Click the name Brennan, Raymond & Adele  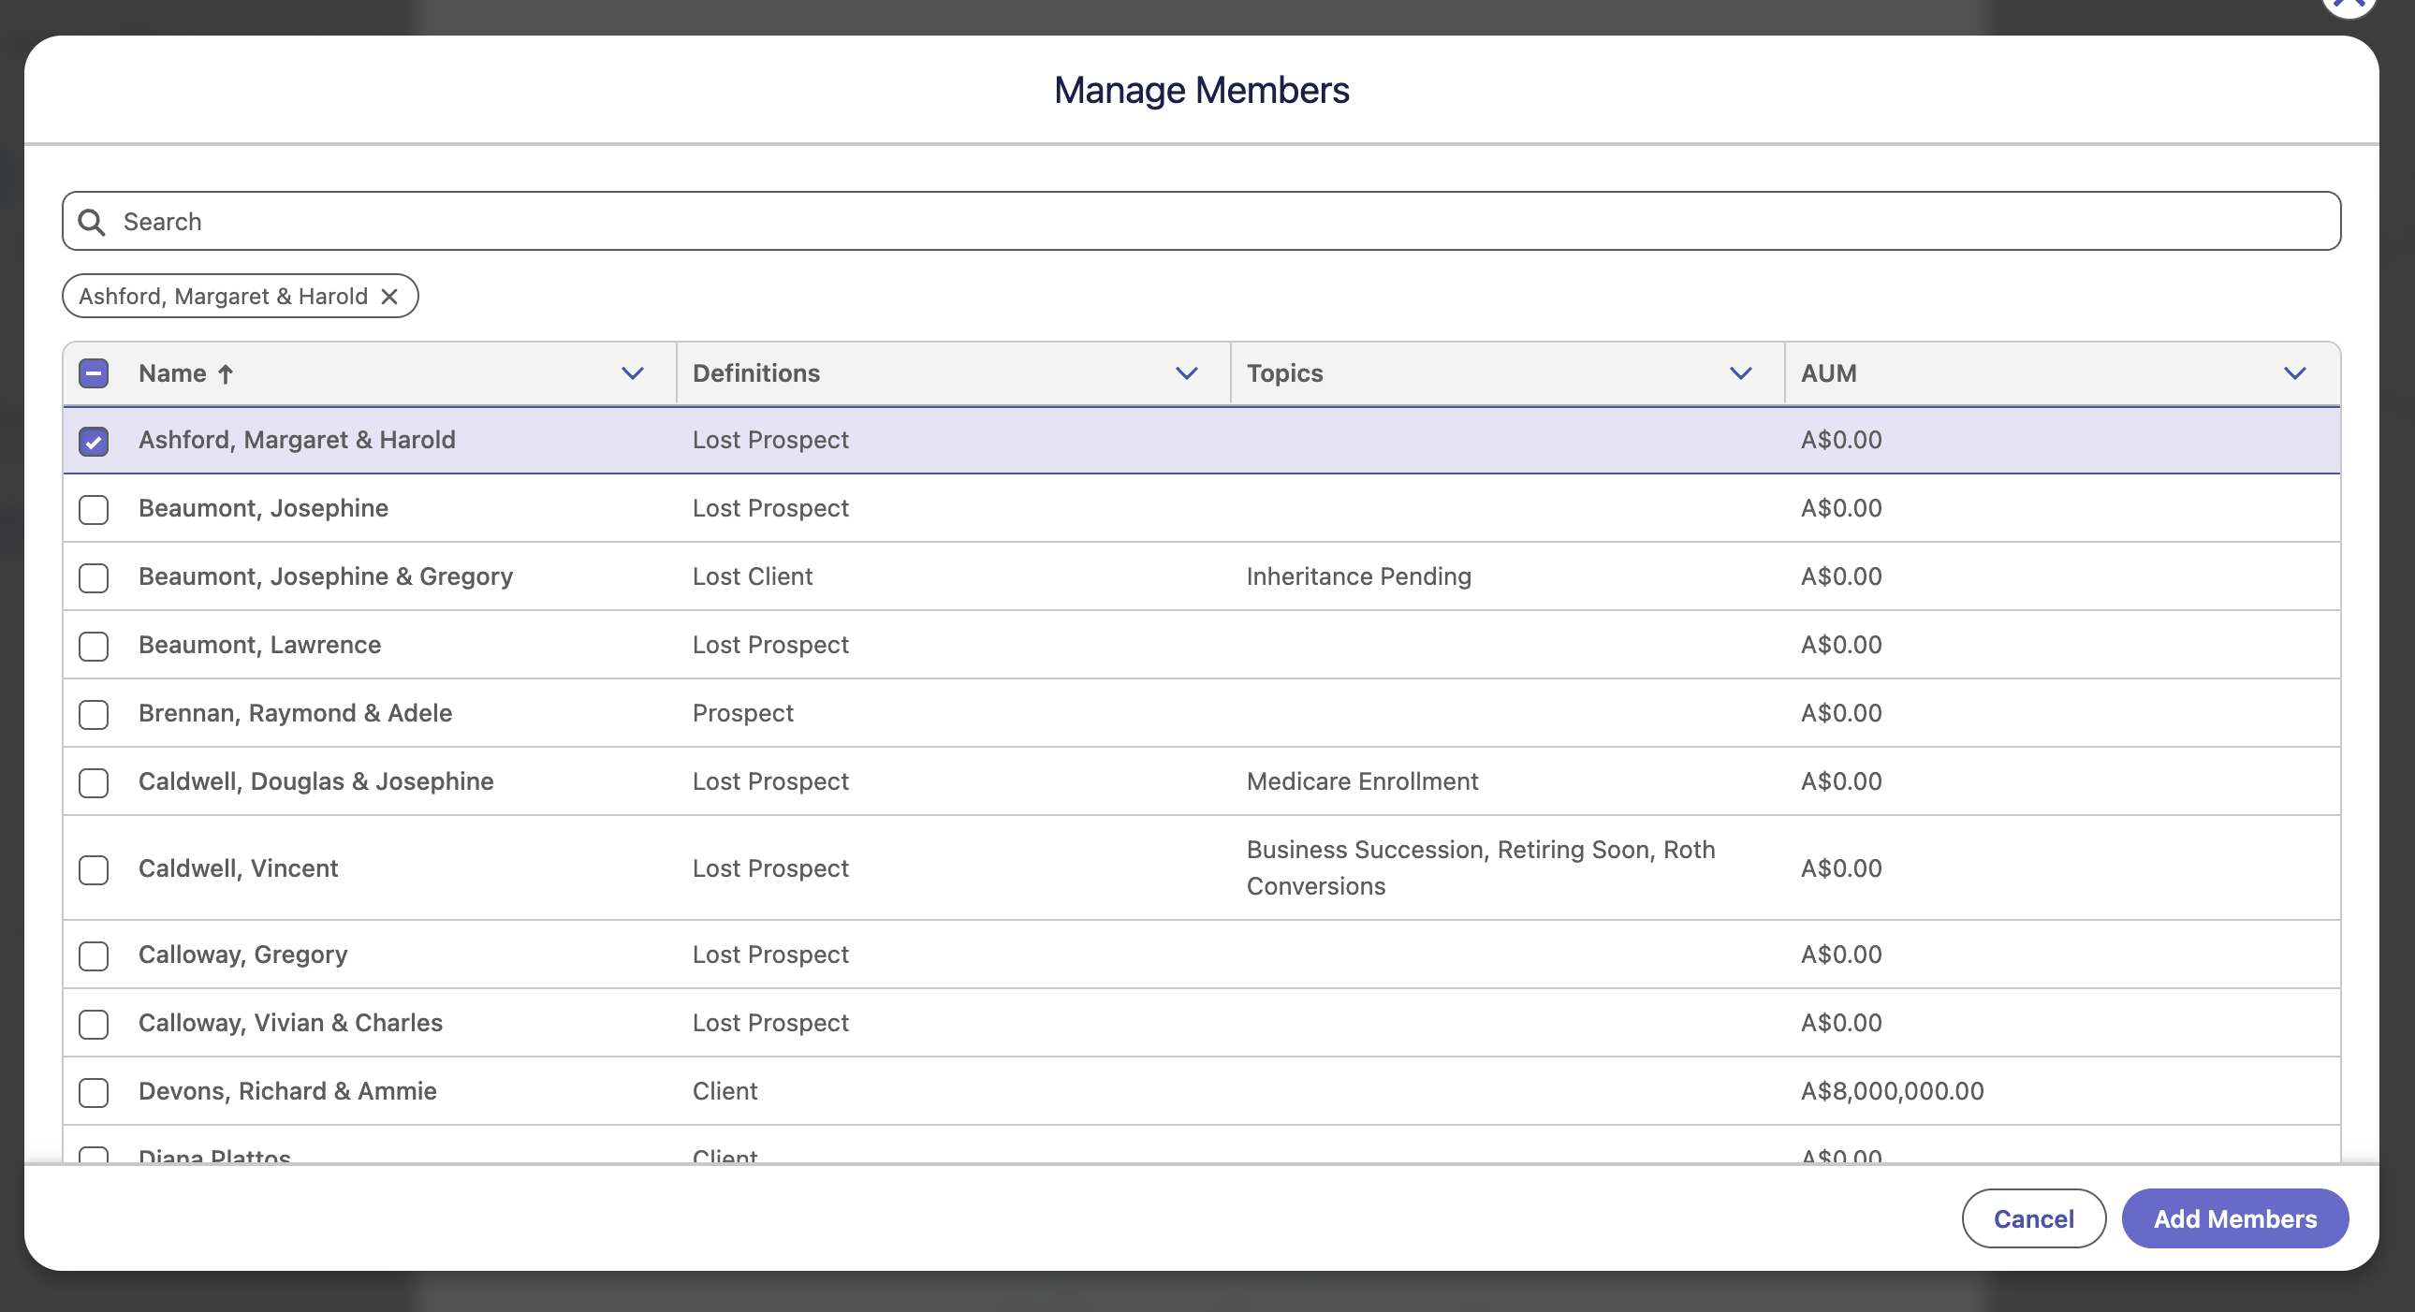pos(295,713)
